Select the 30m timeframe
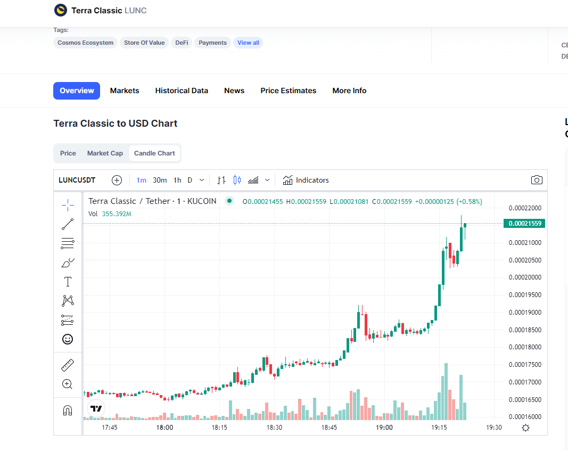Screen dimensions: 568x451 point(160,180)
